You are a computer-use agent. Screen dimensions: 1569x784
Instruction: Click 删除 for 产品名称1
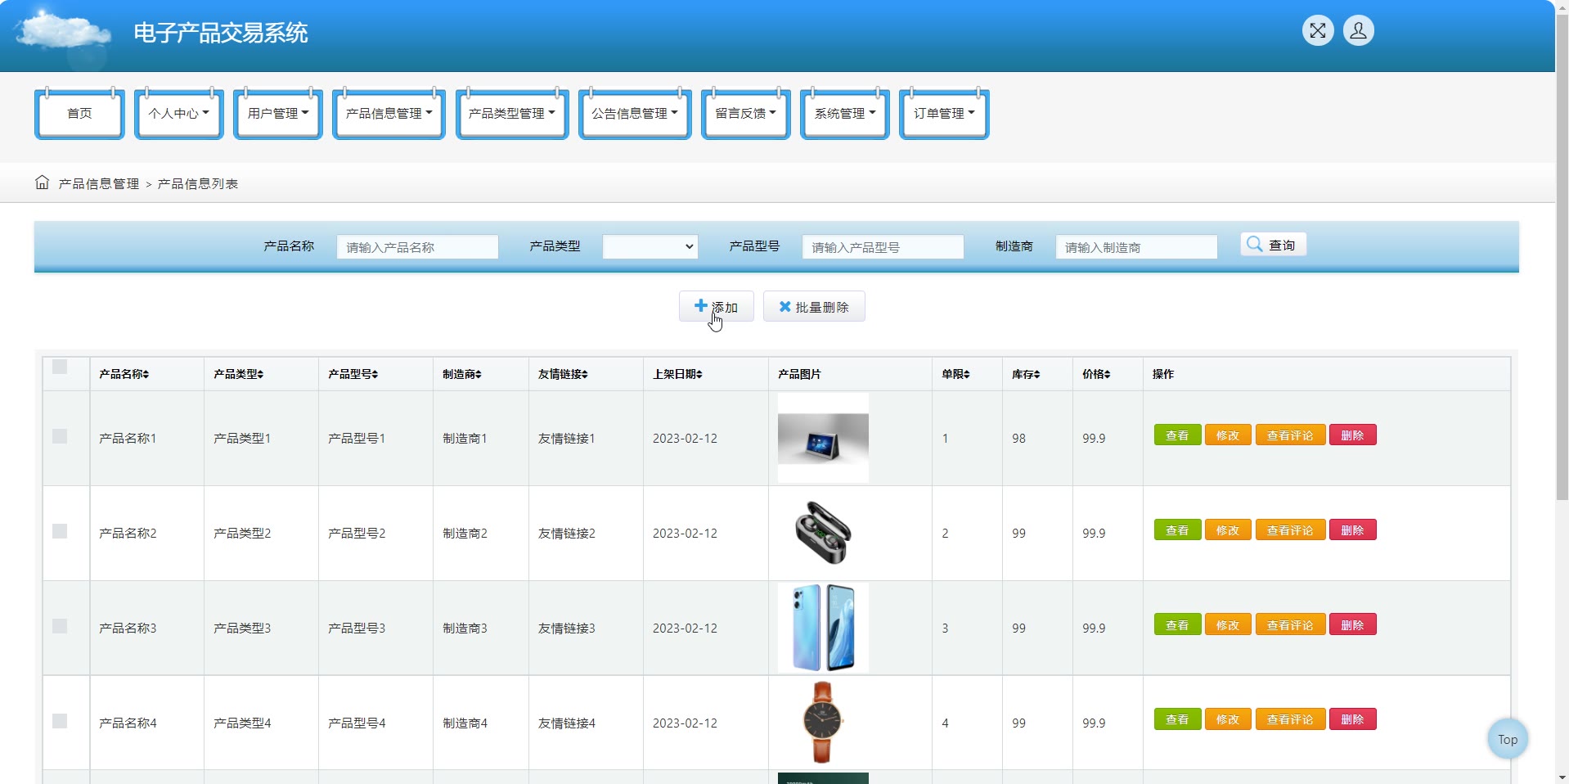[1352, 435]
